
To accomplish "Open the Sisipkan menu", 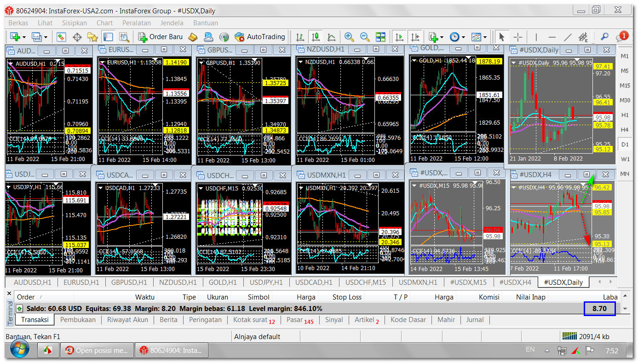I will [75, 23].
